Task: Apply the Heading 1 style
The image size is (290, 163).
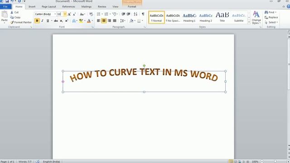Action: click(x=189, y=18)
